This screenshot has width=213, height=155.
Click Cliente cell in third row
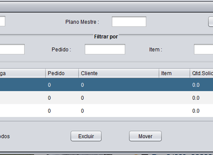[x=119, y=111]
